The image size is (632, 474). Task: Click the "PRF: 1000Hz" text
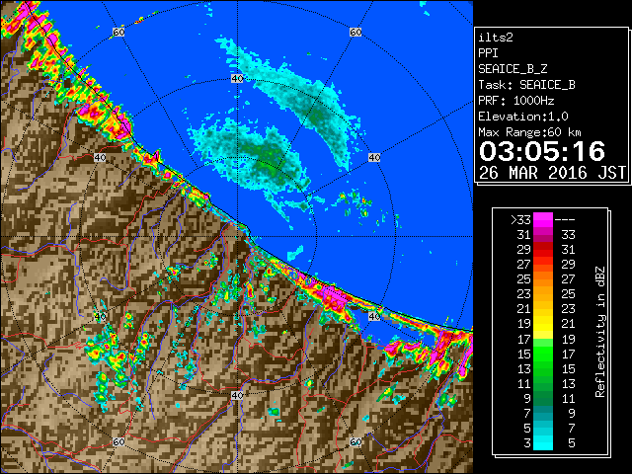(515, 101)
